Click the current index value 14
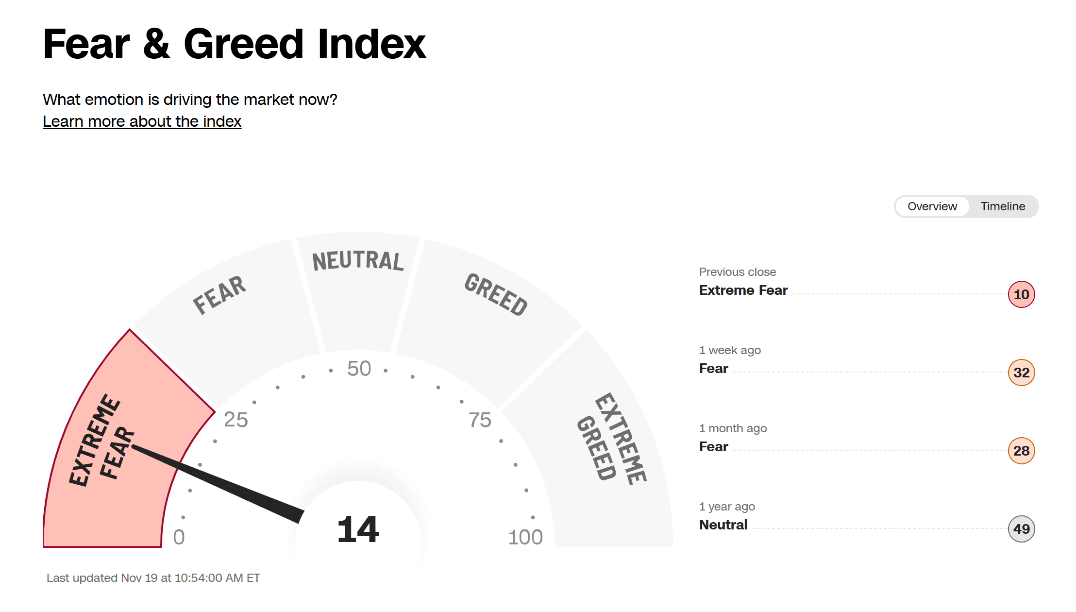 [x=358, y=529]
